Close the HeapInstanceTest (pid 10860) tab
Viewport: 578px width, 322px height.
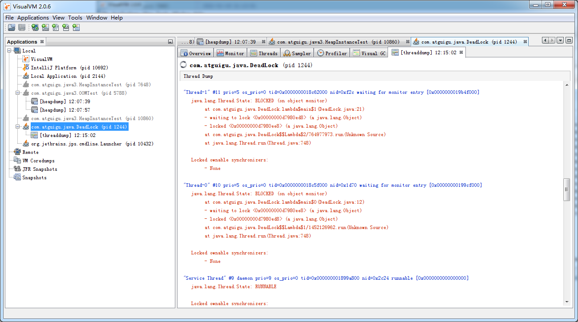(x=407, y=42)
